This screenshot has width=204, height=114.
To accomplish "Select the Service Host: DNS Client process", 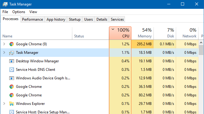I will 36,70.
